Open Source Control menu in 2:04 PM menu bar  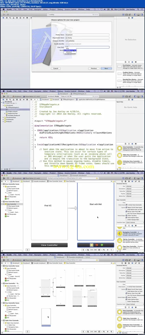coord(70,10)
